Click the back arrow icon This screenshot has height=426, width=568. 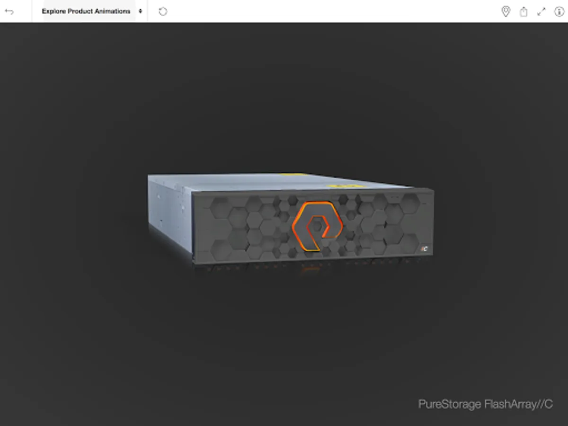pos(9,11)
